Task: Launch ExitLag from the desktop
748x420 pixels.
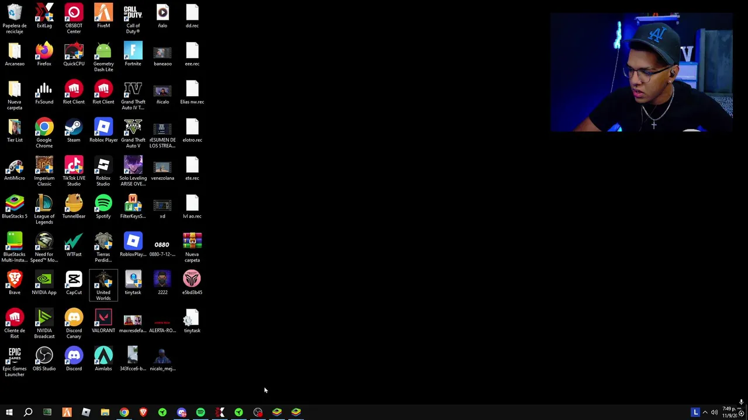Action: pyautogui.click(x=44, y=16)
